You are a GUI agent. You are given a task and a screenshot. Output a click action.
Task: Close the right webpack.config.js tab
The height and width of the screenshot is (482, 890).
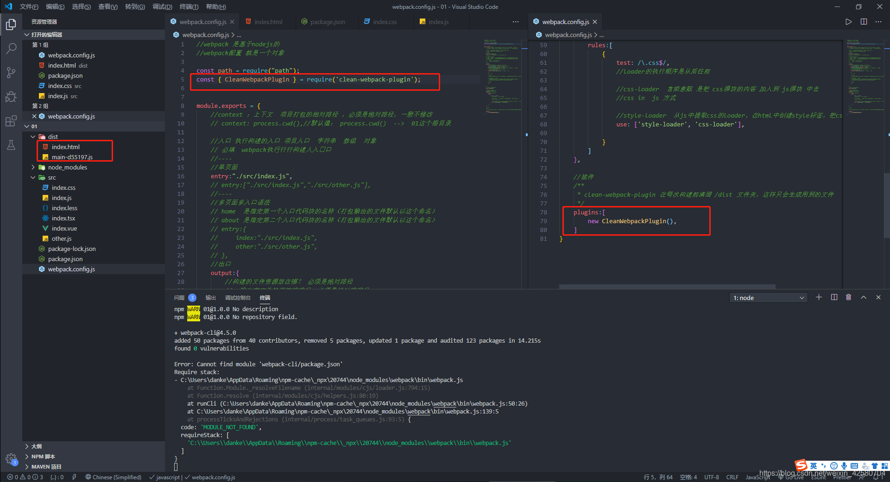[x=595, y=22]
